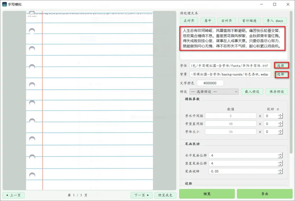The height and width of the screenshot is (201, 295).
Task: Open the 选择预设 preset dropdown
Action: tap(214, 92)
